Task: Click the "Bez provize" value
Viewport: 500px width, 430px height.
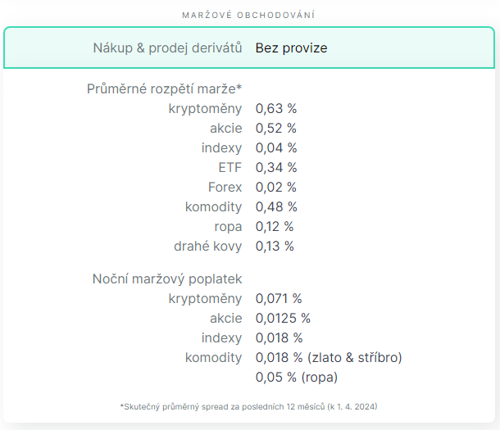Action: coord(291,48)
